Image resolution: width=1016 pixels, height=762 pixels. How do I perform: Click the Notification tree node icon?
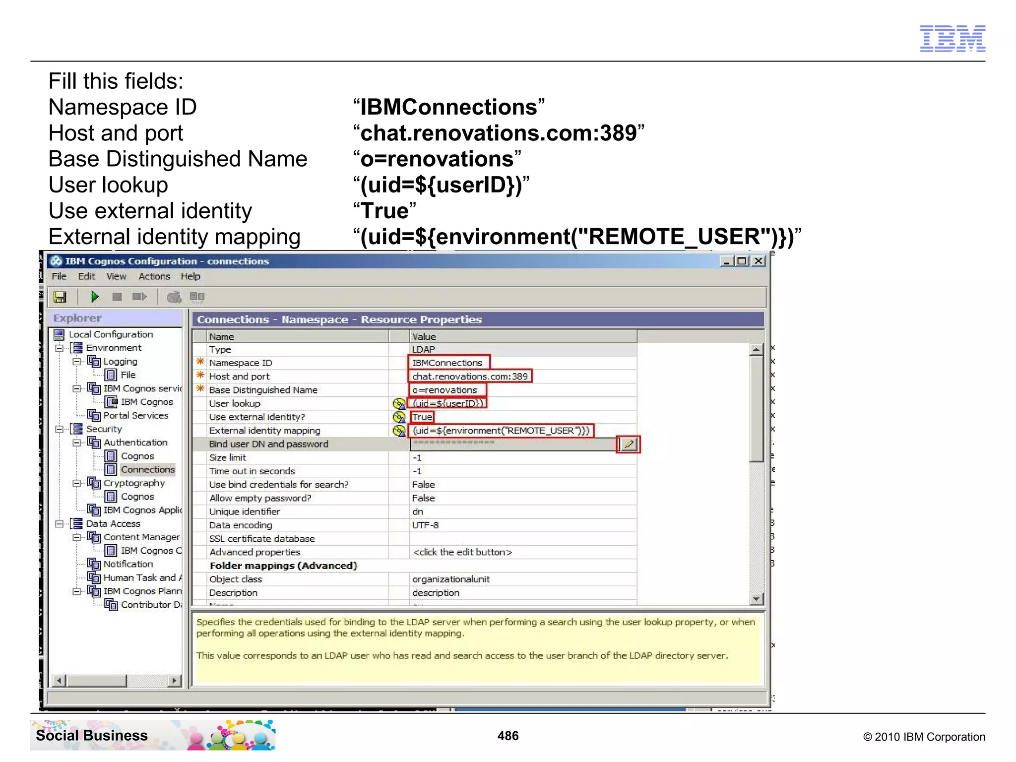[x=94, y=564]
